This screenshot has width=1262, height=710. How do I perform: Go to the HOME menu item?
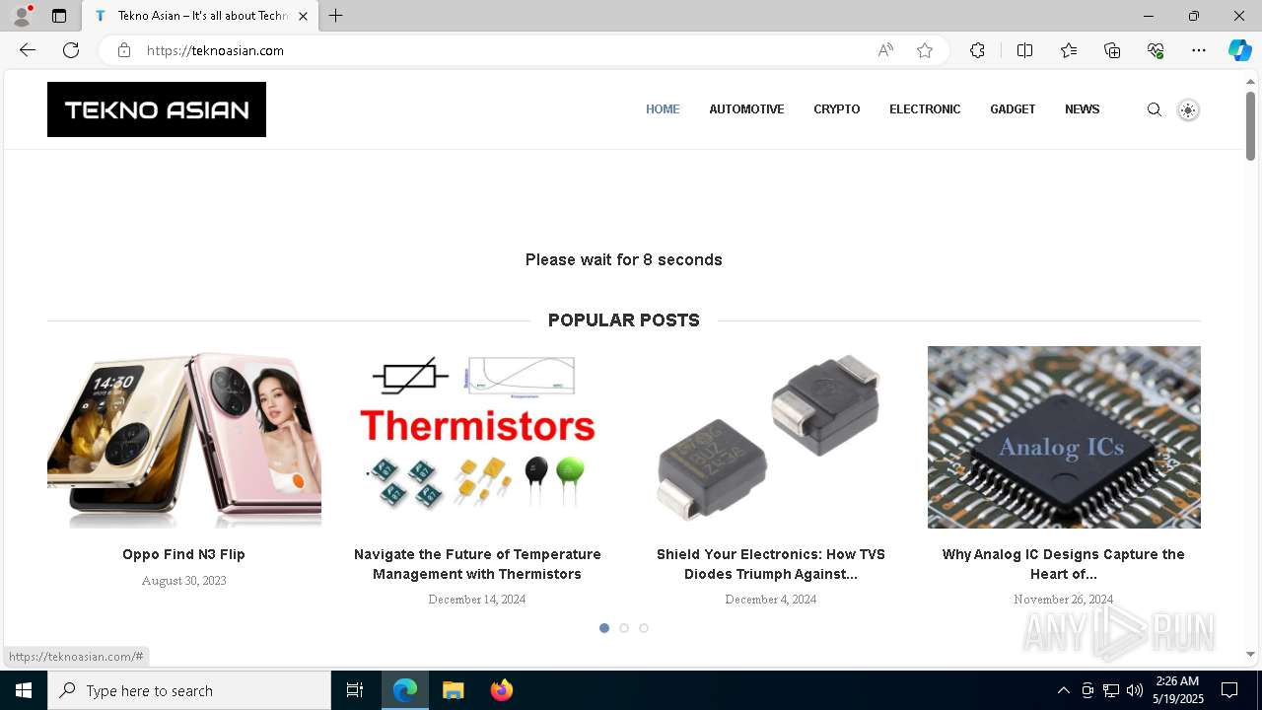pyautogui.click(x=663, y=109)
